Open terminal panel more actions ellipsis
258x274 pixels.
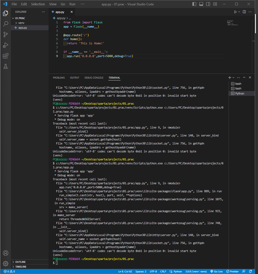238,78
